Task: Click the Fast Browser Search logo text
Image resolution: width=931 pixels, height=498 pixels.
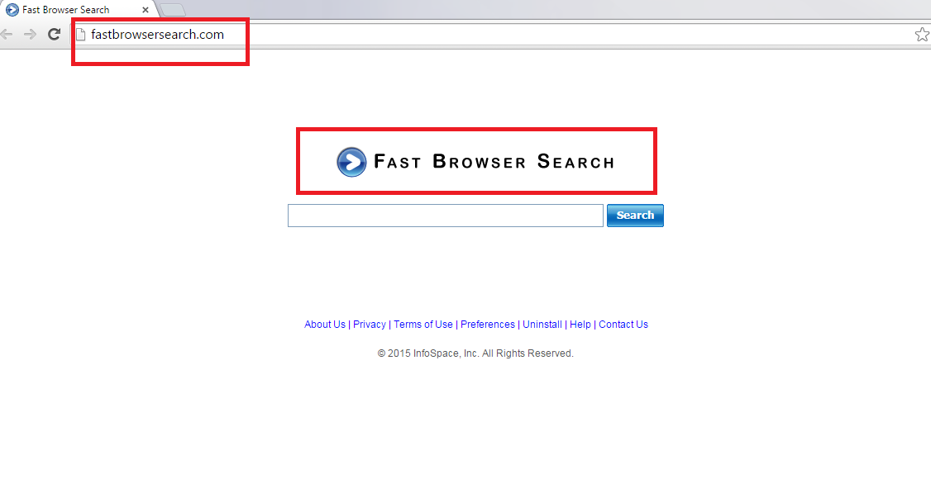Action: [x=494, y=161]
